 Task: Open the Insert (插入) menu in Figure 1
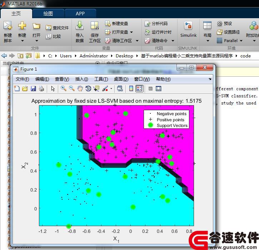pos(81,79)
